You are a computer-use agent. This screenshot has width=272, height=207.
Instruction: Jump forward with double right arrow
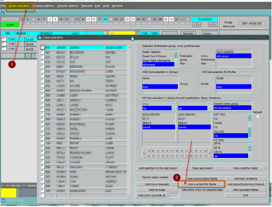tap(210, 25)
